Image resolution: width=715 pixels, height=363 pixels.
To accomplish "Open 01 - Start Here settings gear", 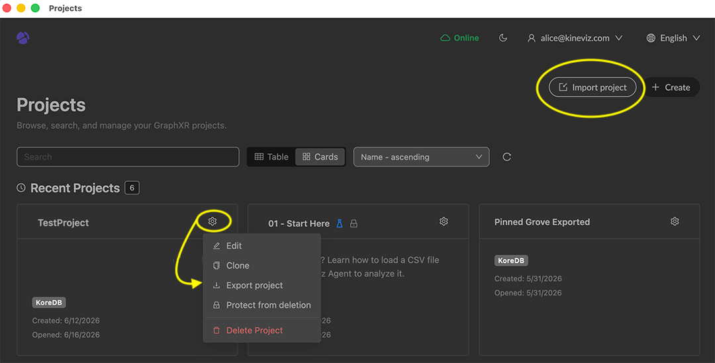I will pyautogui.click(x=444, y=222).
